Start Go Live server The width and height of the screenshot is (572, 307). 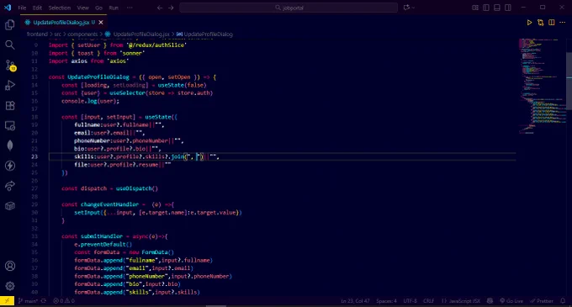[511, 301]
